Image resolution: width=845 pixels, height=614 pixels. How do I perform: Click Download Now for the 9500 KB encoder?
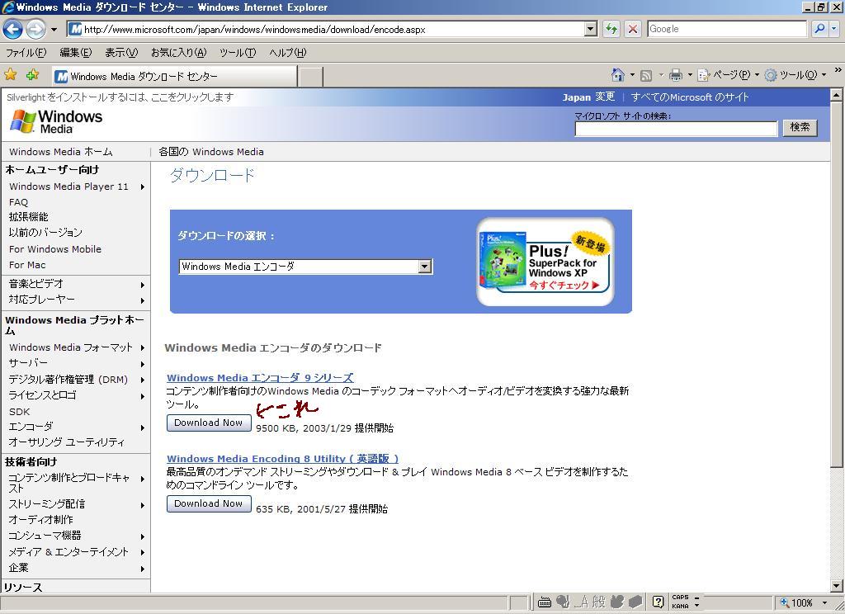tap(209, 423)
